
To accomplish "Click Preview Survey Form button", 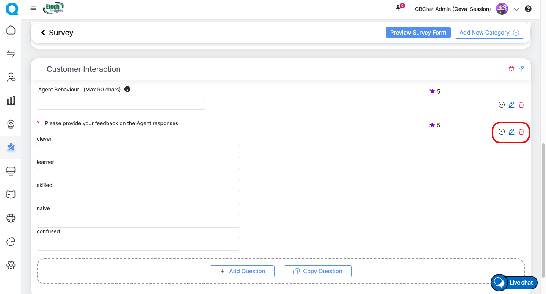I will tap(418, 33).
